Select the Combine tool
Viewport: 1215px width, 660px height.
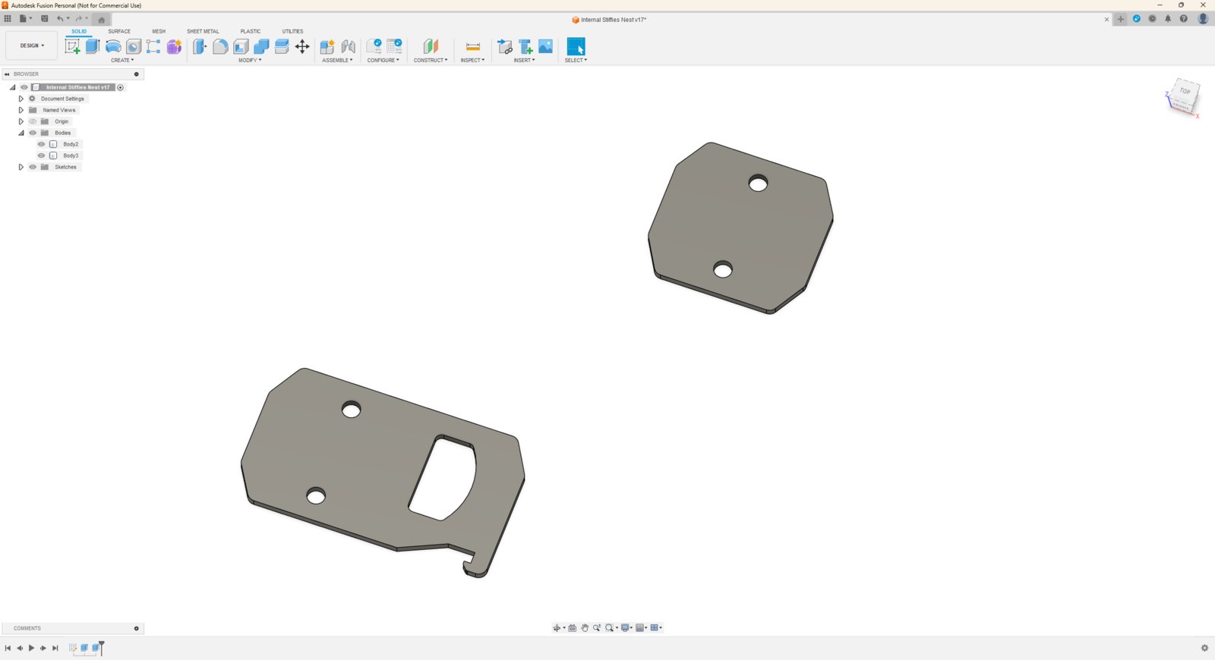(x=261, y=46)
